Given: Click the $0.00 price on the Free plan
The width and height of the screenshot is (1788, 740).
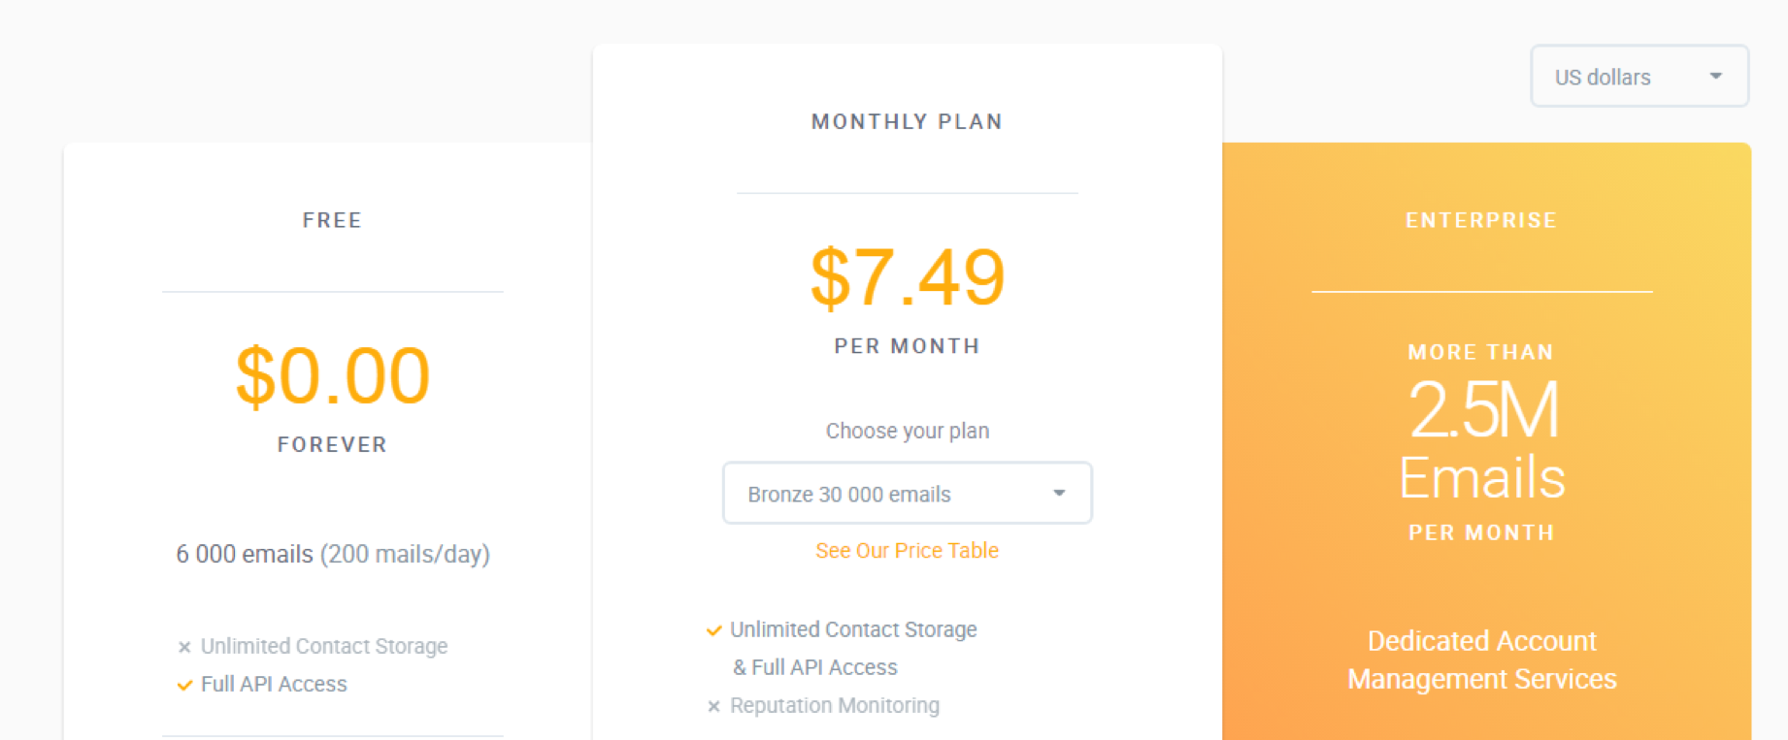Looking at the screenshot, I should [x=332, y=376].
